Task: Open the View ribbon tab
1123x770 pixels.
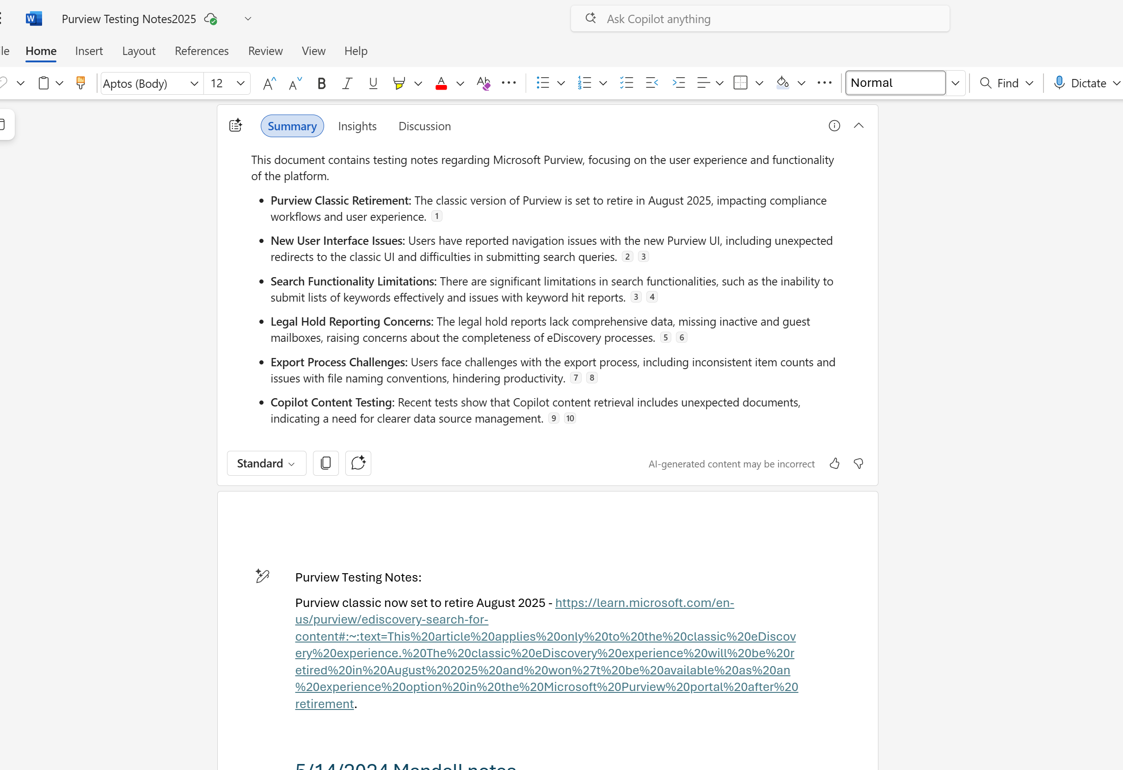Action: click(313, 51)
